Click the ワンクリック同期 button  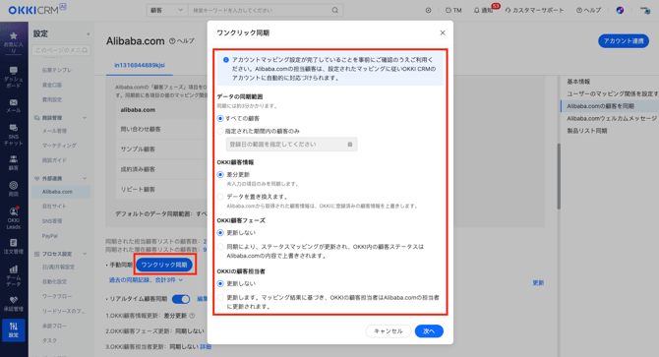164,265
